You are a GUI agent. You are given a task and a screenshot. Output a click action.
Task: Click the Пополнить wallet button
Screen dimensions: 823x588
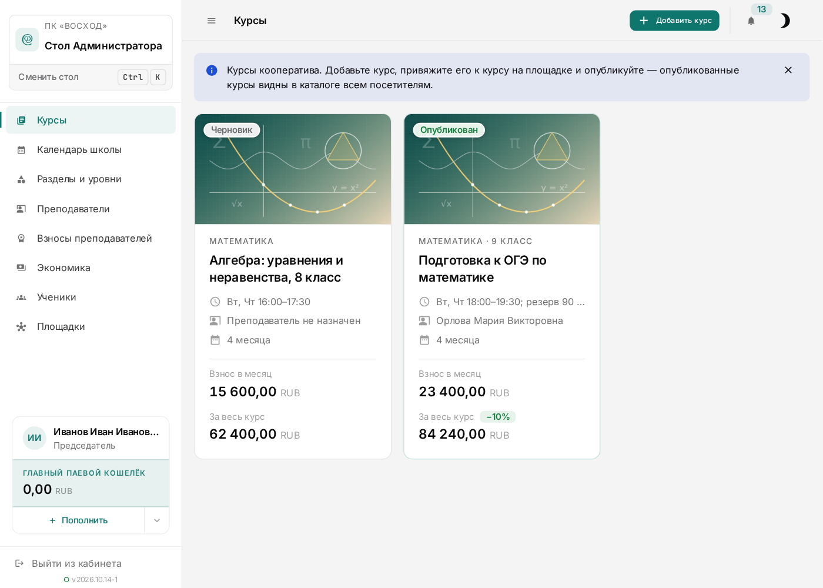(78, 520)
